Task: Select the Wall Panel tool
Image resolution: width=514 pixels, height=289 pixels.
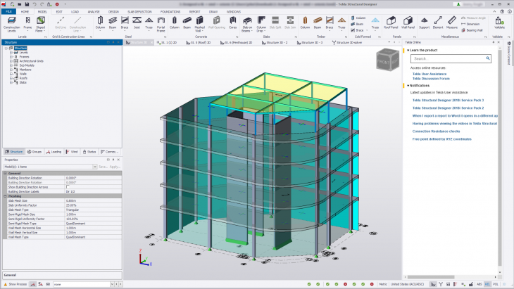Action: click(408, 23)
